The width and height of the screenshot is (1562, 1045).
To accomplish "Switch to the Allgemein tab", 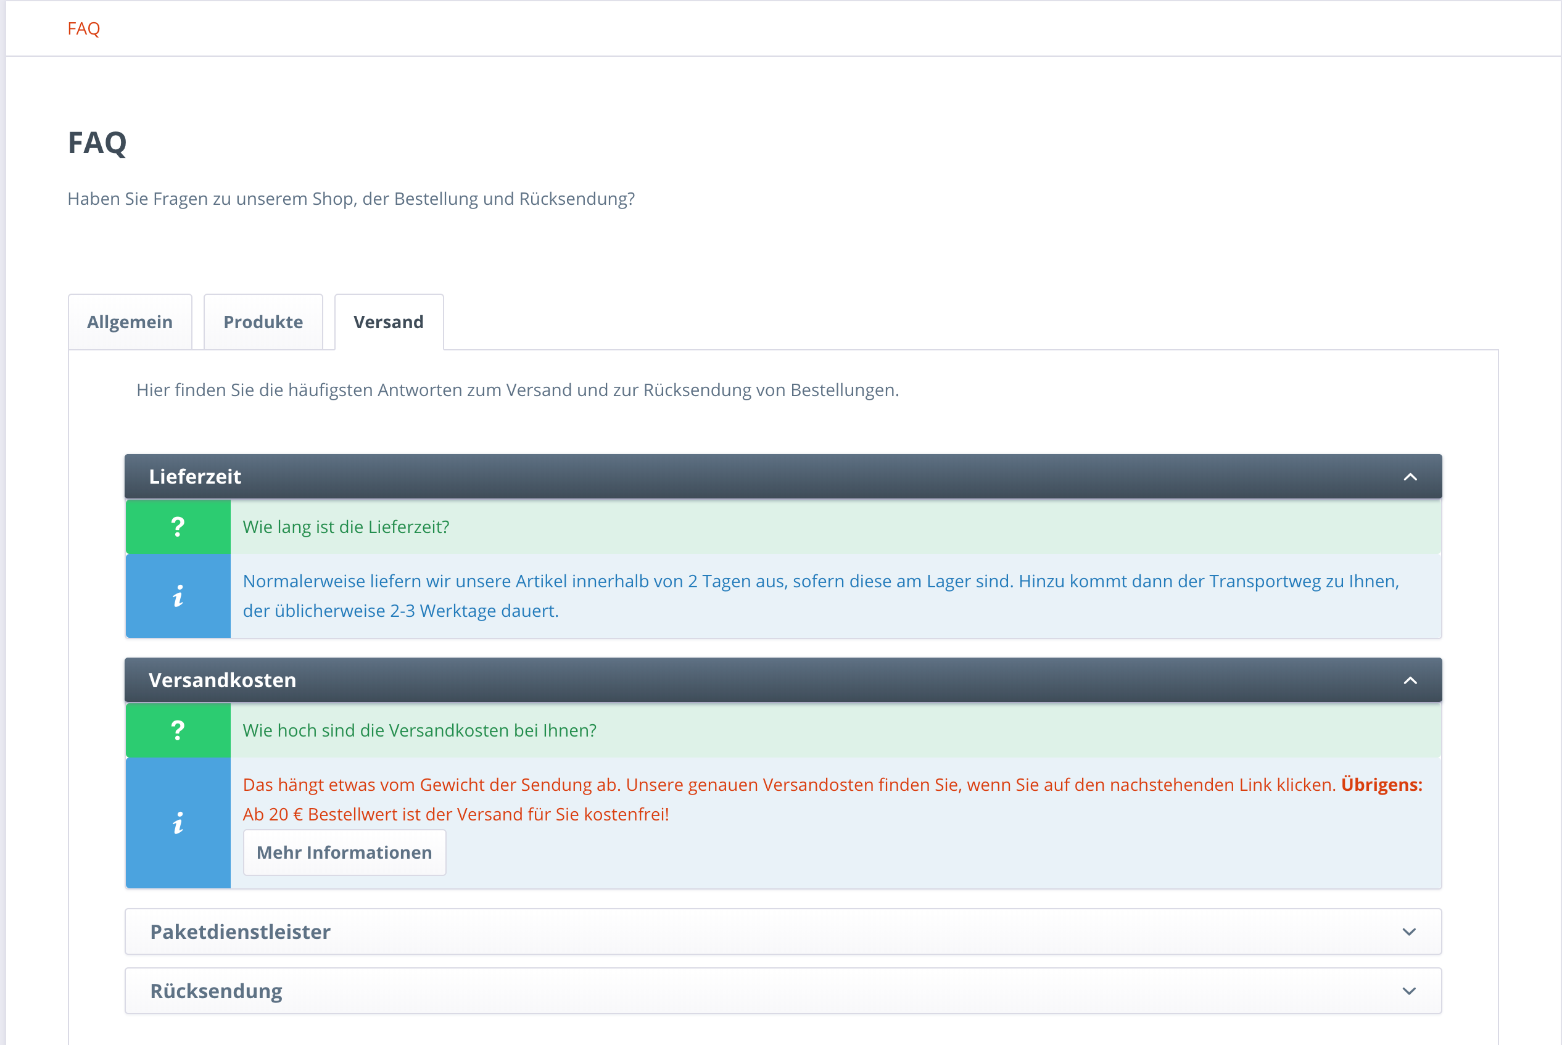I will [x=130, y=322].
